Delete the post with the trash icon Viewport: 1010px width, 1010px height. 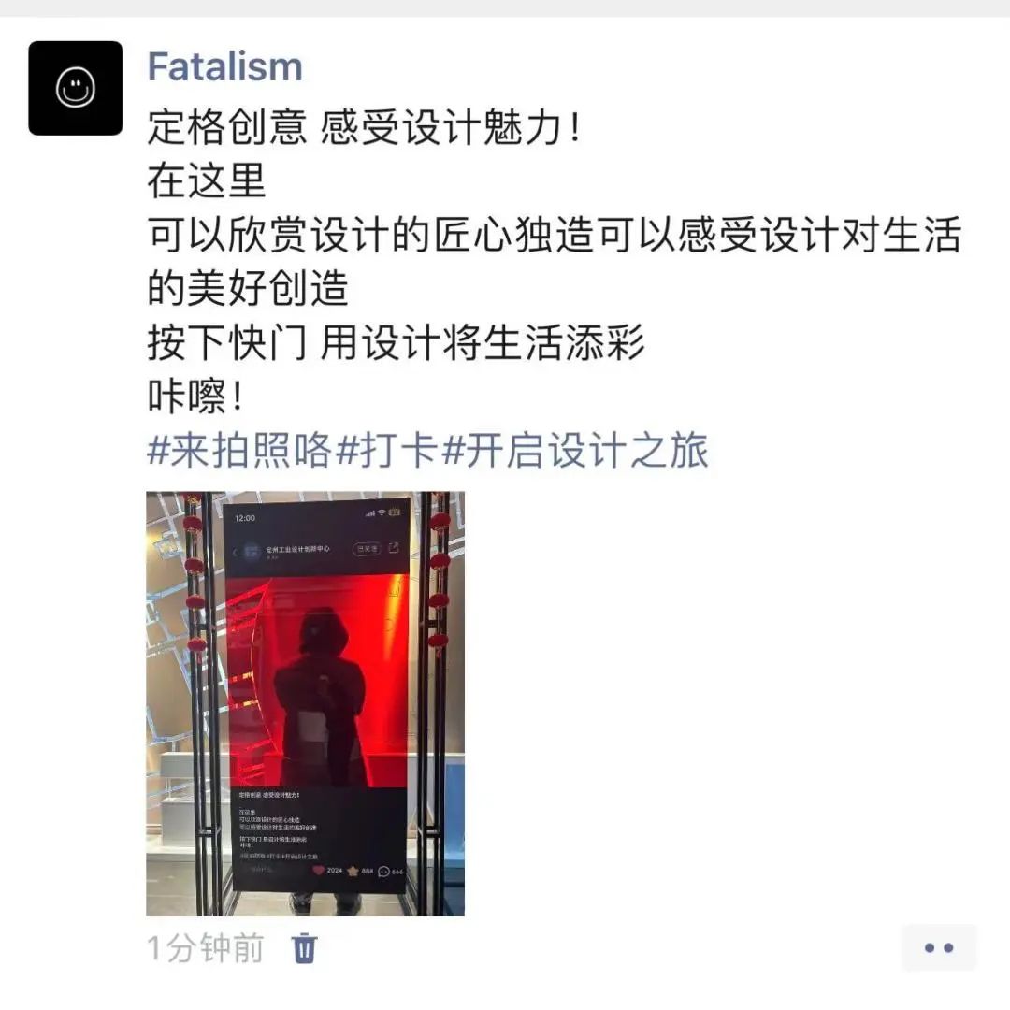pyautogui.click(x=304, y=948)
